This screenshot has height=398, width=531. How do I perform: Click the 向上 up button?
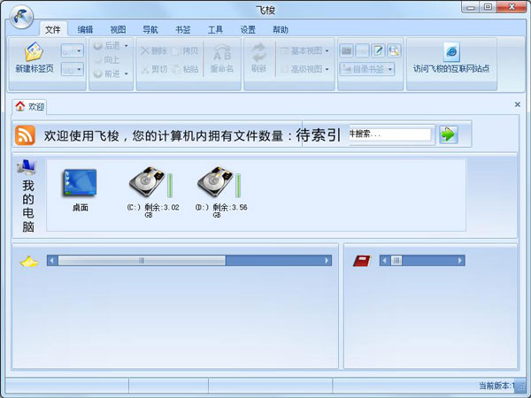point(107,59)
